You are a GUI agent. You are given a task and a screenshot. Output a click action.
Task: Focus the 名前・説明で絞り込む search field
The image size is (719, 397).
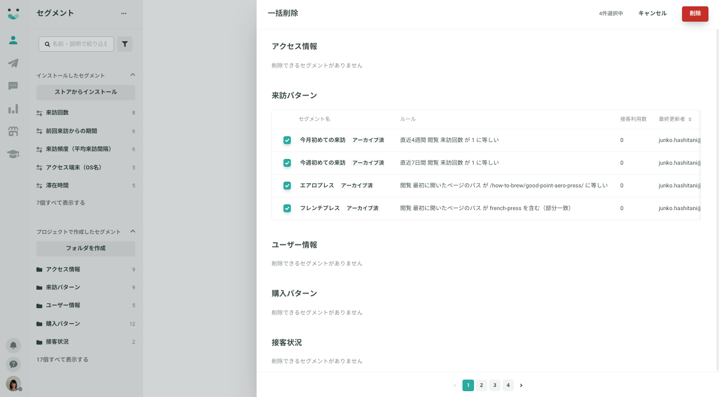[77, 44]
